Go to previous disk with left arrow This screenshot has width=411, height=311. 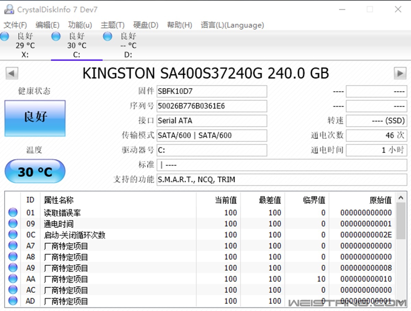coord(12,73)
